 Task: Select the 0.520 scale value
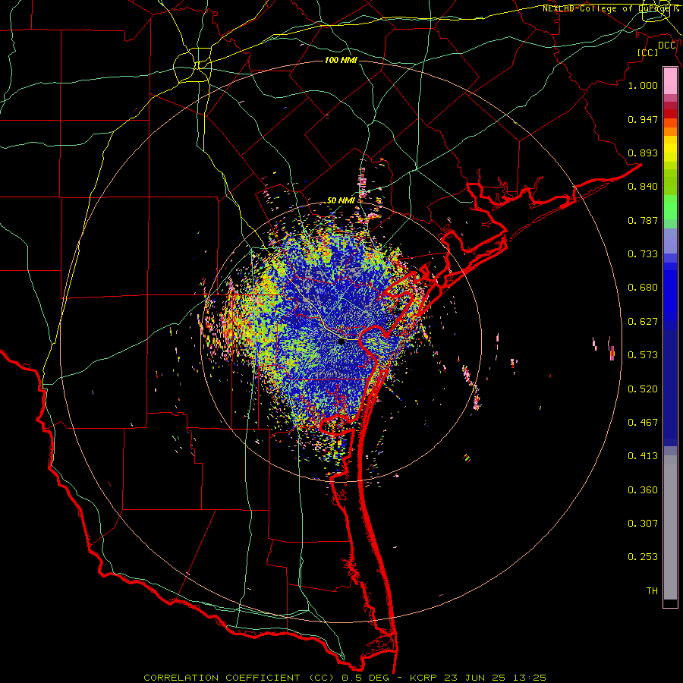643,389
